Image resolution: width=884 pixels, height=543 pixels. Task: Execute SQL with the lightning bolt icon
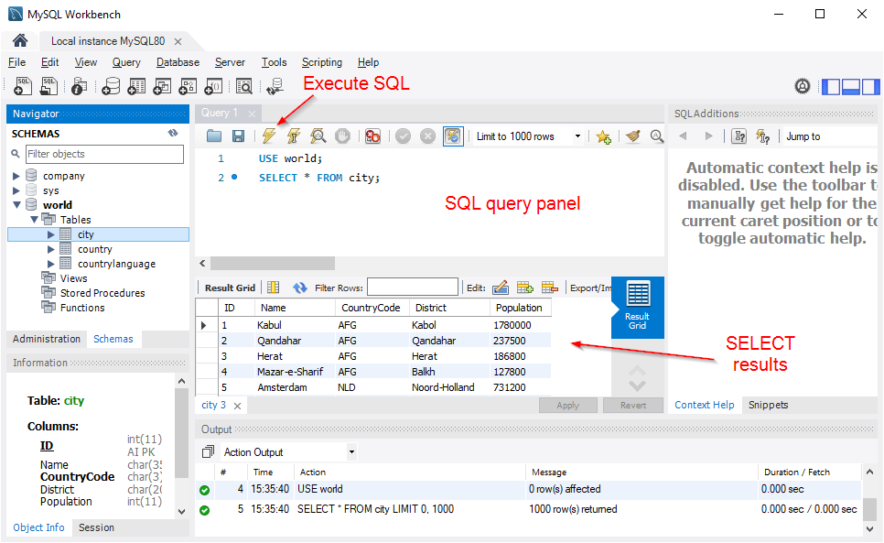point(269,136)
